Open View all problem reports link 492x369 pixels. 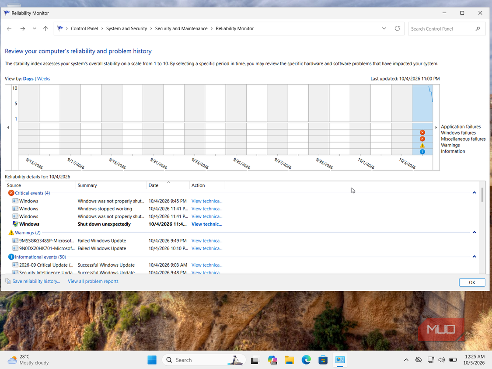click(x=93, y=282)
